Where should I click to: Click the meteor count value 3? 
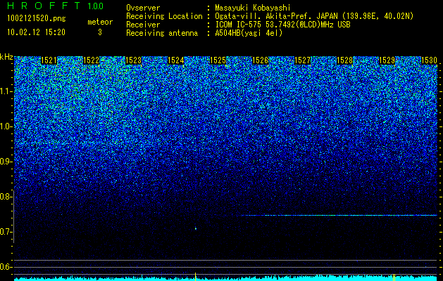click(100, 32)
